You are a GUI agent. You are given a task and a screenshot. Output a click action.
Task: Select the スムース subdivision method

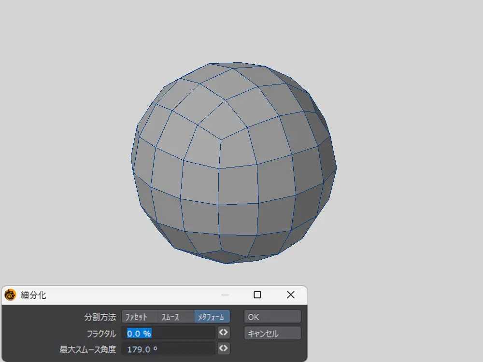pos(176,317)
